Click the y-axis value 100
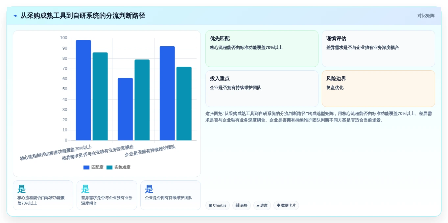Screen dimensions: 448x223 (x=63, y=38)
